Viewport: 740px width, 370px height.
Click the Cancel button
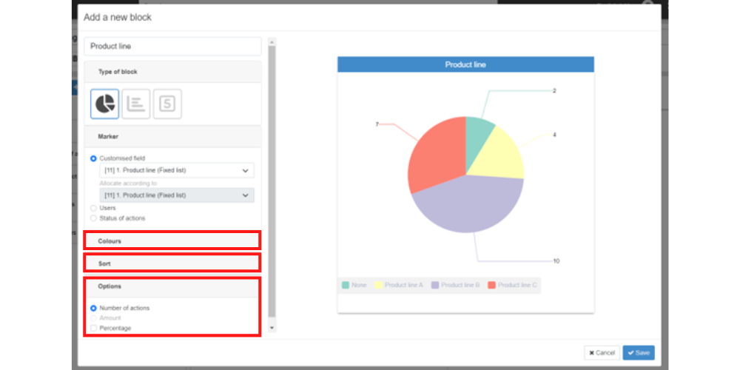602,353
